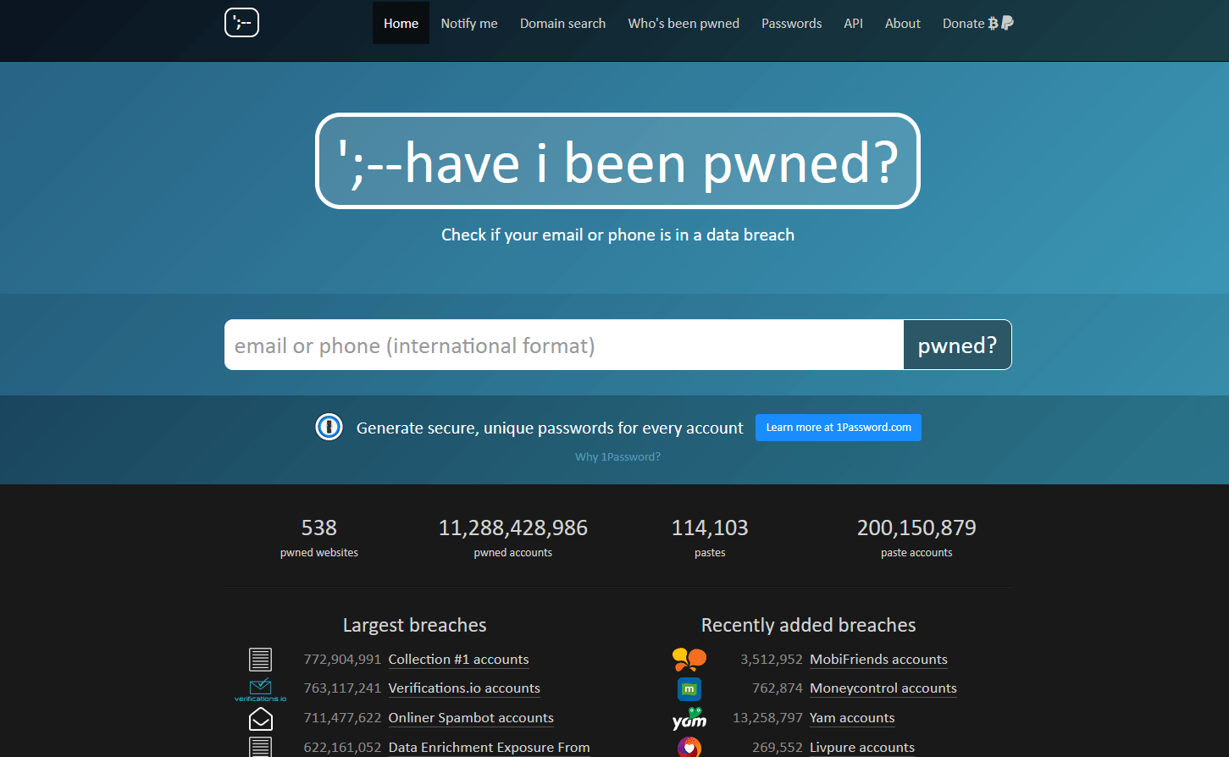The height and width of the screenshot is (757, 1229).
Task: Open Livpure accounts link
Action: 862,748
